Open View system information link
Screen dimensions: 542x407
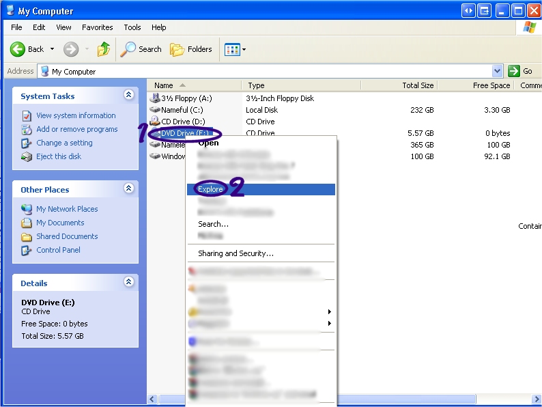[76, 115]
